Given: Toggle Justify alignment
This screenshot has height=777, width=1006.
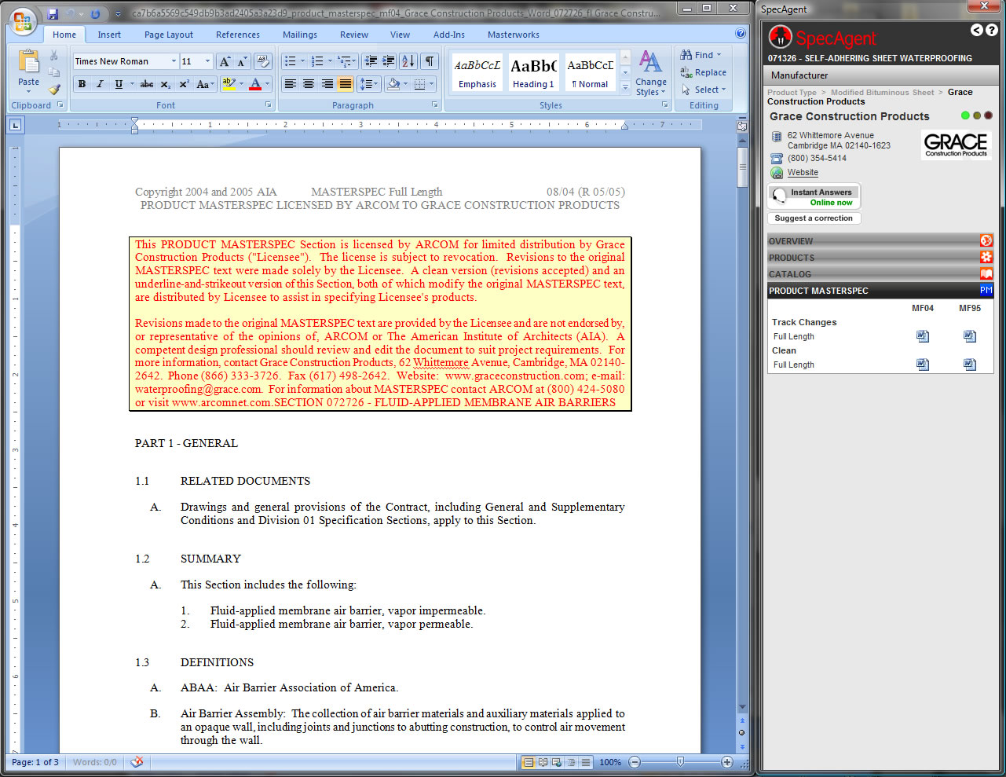Looking at the screenshot, I should 345,84.
